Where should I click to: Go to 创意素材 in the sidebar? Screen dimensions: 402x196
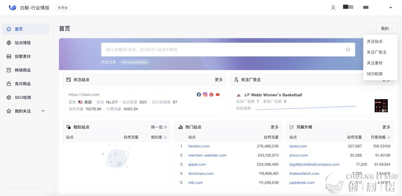point(23,57)
